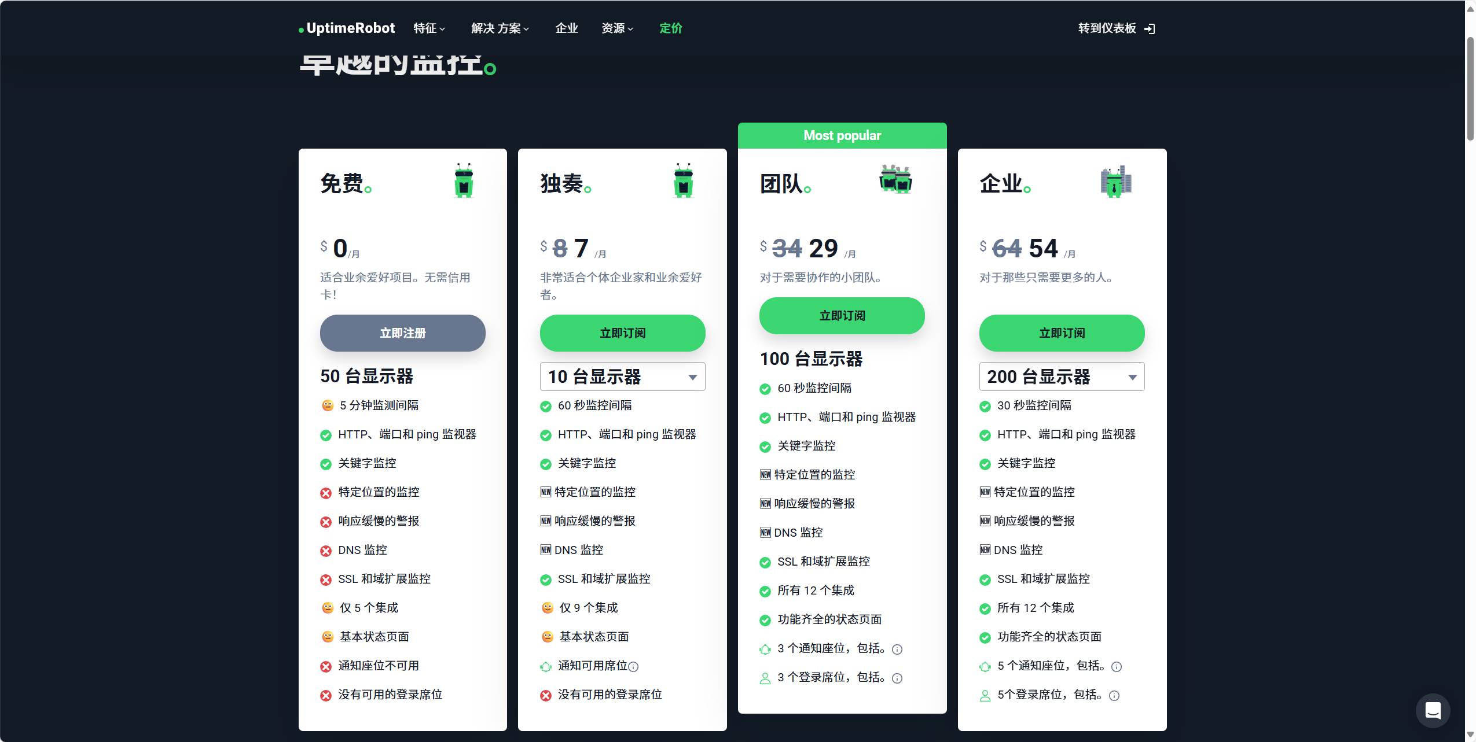Click the Free plan robot icon

click(x=464, y=180)
